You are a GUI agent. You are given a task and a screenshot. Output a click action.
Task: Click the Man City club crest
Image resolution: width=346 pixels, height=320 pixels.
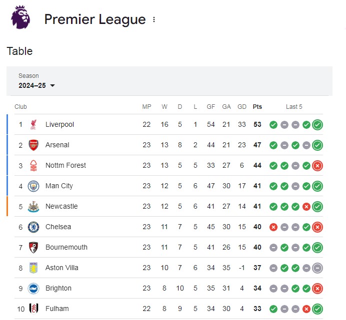(33, 186)
